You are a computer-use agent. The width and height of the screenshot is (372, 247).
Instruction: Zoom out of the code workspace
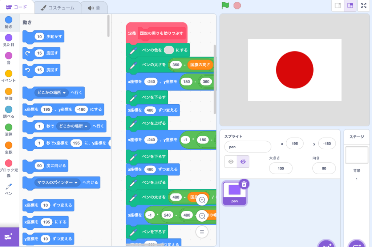click(202, 216)
